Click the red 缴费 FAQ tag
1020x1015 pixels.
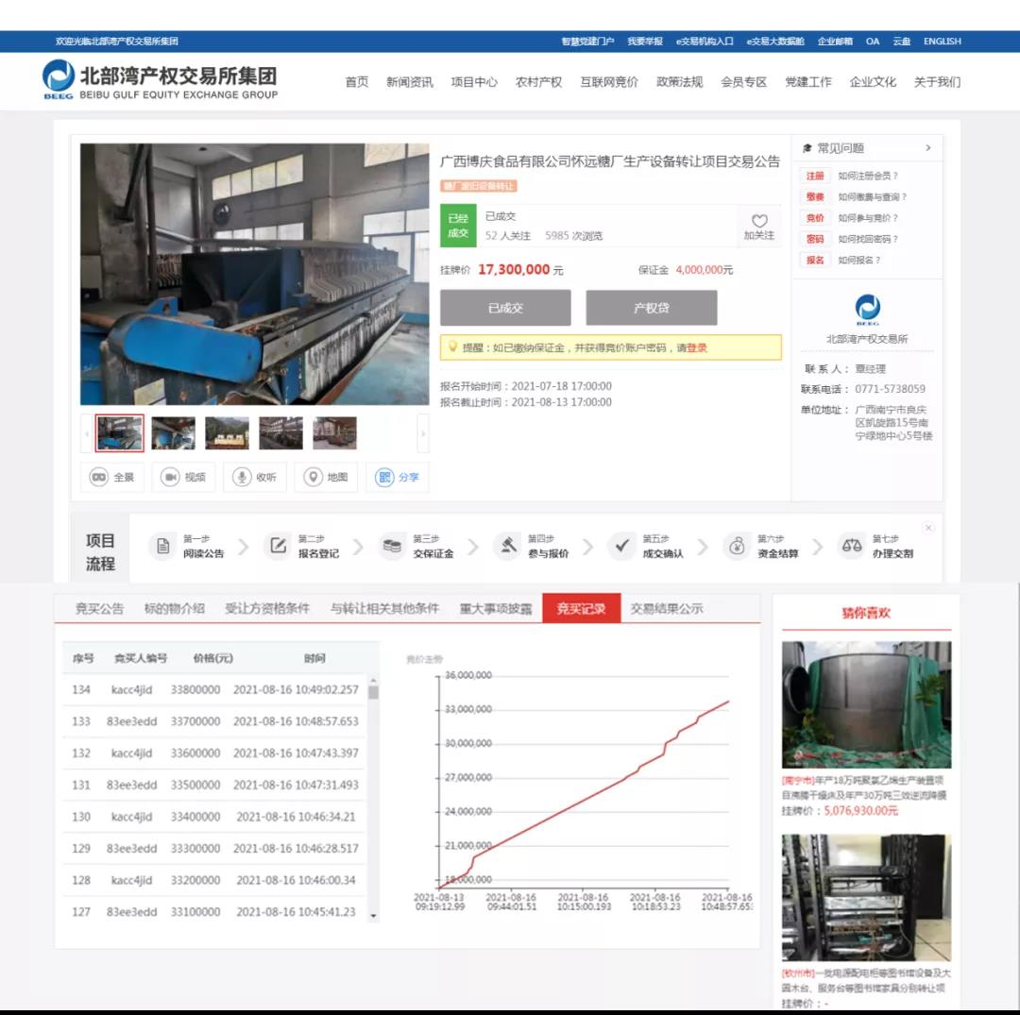815,196
